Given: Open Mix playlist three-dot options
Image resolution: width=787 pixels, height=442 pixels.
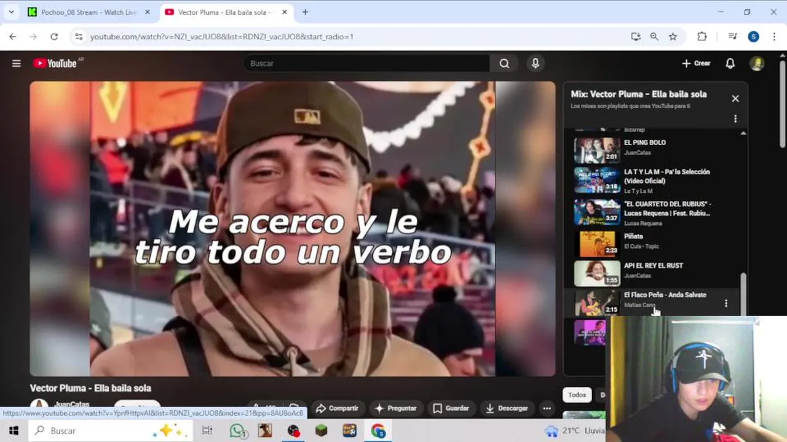Looking at the screenshot, I should tap(735, 118).
